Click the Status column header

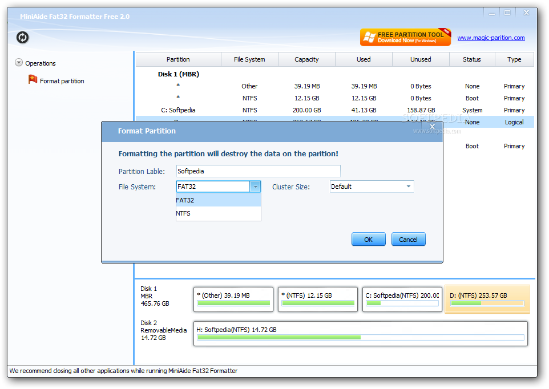tap(472, 59)
